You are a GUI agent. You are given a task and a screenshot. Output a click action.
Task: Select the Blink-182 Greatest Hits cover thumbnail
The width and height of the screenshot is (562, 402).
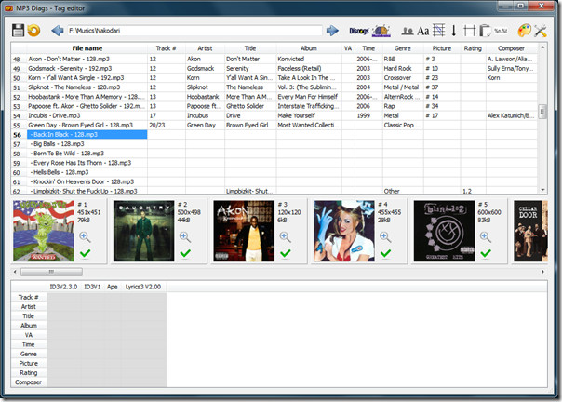click(444, 231)
